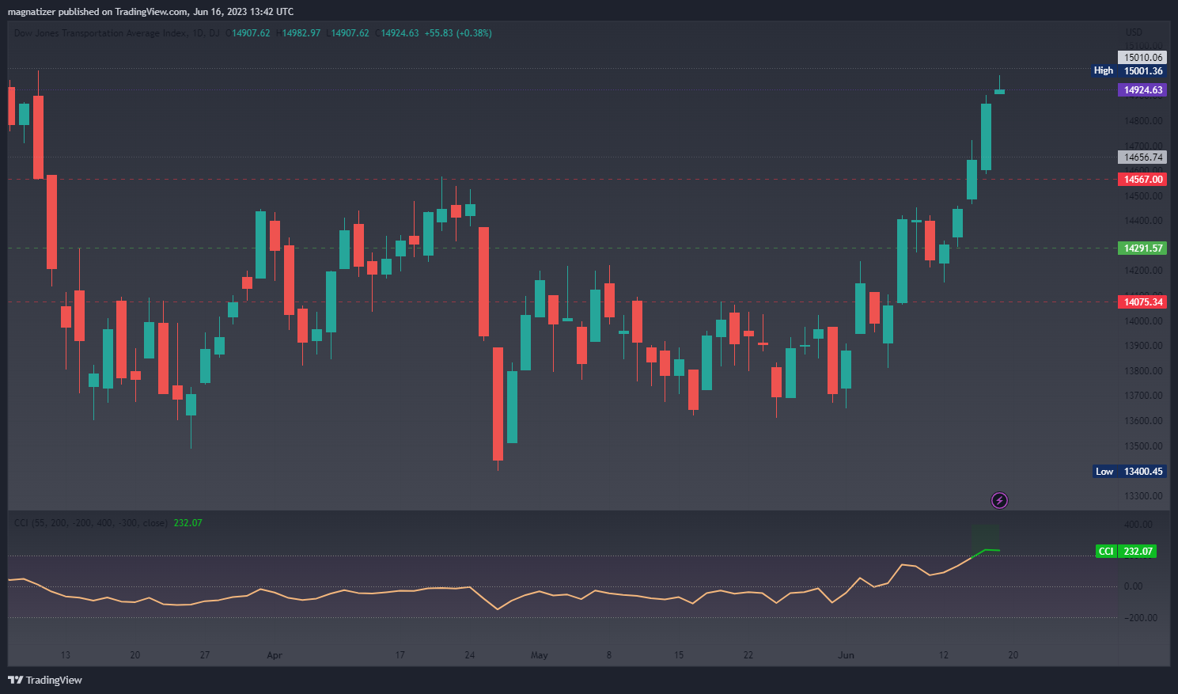Click the change value +55.83 (+0.38%)
This screenshot has height=694, width=1178.
pyautogui.click(x=458, y=33)
